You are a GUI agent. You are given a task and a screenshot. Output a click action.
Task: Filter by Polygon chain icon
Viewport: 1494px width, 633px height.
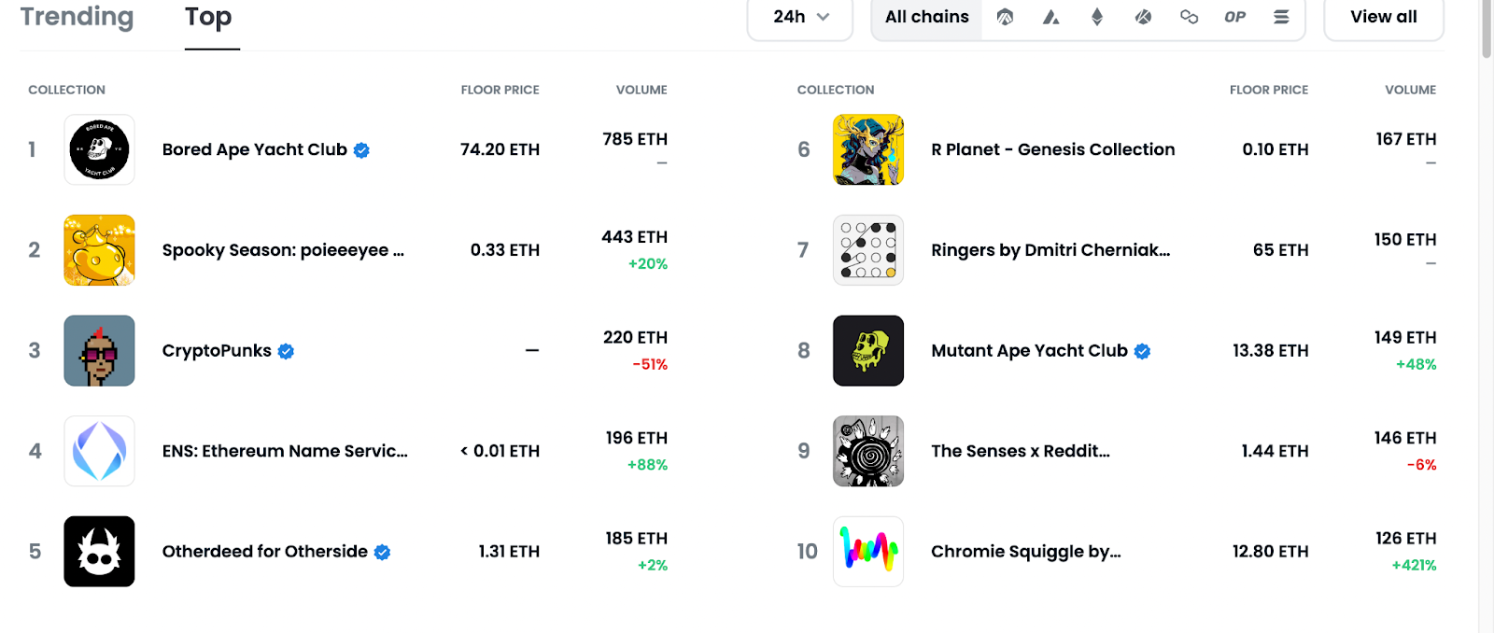click(x=1189, y=17)
